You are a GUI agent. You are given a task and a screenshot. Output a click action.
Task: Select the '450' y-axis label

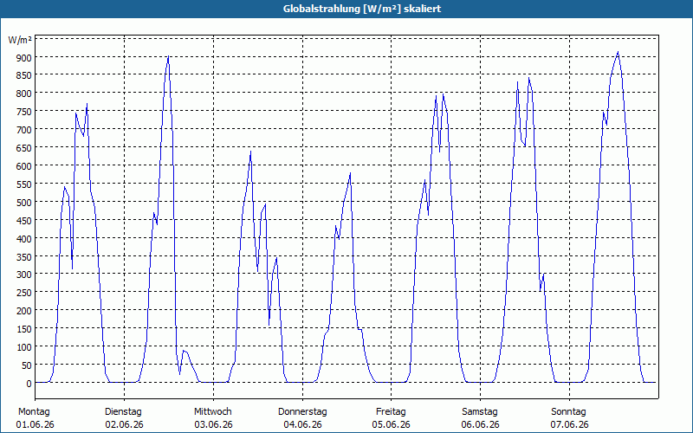pyautogui.click(x=24, y=221)
